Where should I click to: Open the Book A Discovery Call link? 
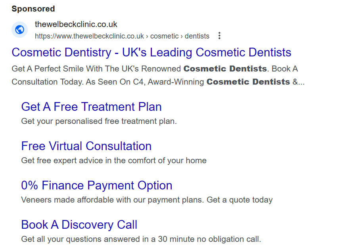pyautogui.click(x=79, y=224)
